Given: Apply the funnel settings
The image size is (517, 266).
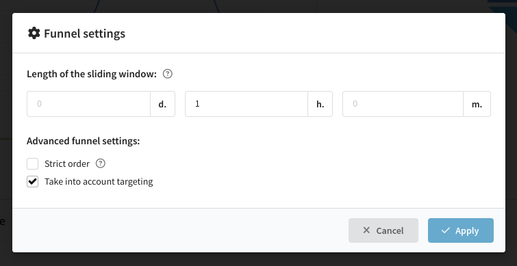Looking at the screenshot, I should point(461,230).
